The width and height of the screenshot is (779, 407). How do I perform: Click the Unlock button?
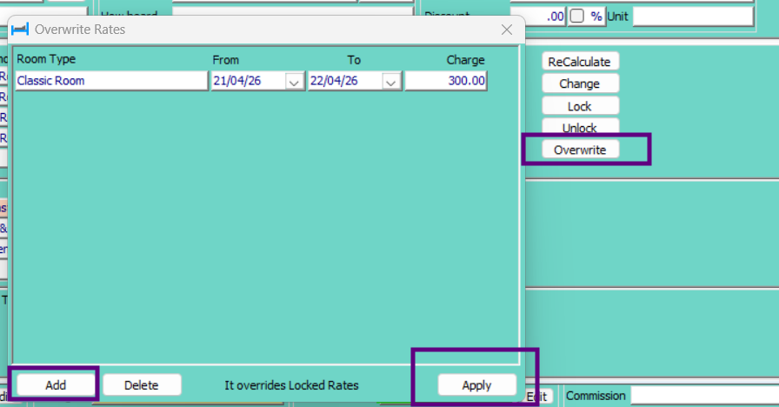(580, 127)
